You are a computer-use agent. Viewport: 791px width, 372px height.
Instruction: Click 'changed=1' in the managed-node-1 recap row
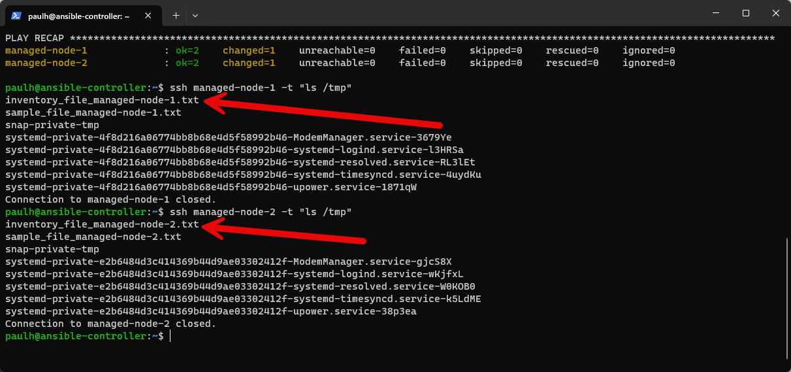pyautogui.click(x=249, y=50)
